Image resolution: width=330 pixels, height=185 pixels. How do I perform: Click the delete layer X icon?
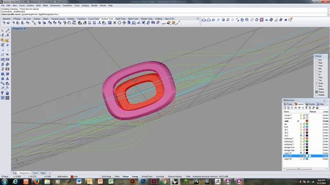click(x=292, y=108)
